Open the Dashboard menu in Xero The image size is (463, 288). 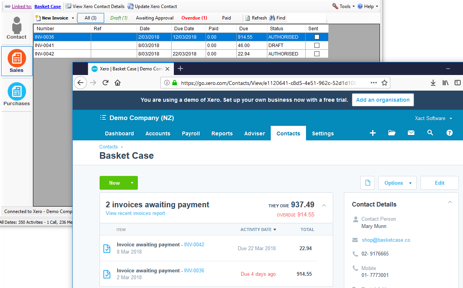pyautogui.click(x=119, y=133)
